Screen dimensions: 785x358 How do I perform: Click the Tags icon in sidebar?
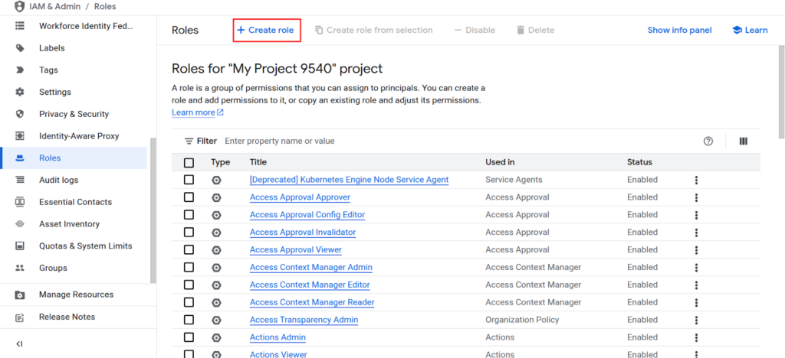[x=19, y=70]
